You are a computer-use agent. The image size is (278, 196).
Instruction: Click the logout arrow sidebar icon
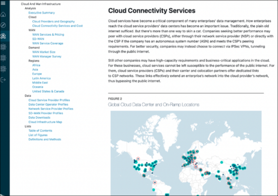click(x=3, y=80)
